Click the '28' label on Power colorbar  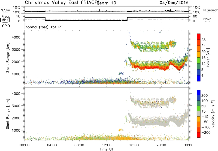(x=203, y=40)
